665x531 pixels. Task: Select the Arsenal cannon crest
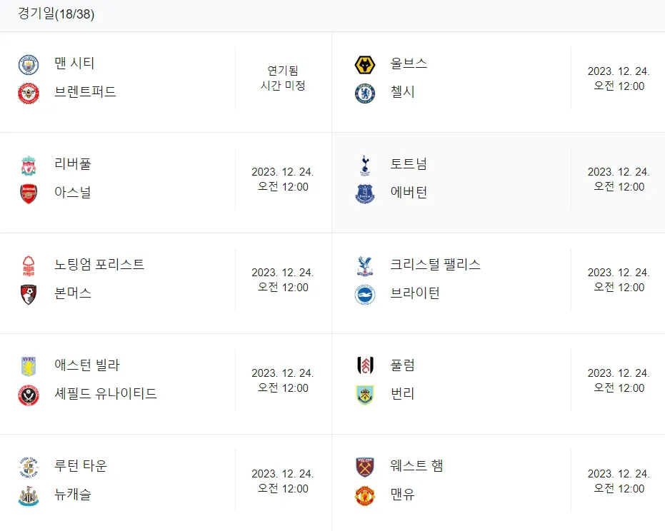coord(29,194)
